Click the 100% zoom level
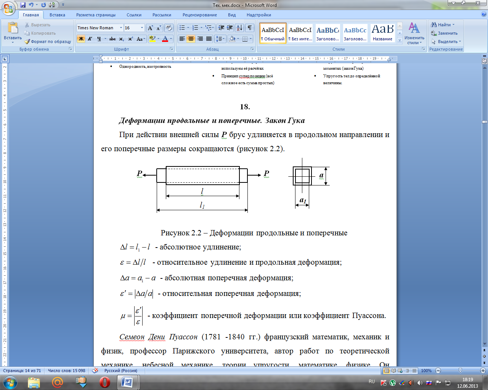 click(x=426, y=371)
